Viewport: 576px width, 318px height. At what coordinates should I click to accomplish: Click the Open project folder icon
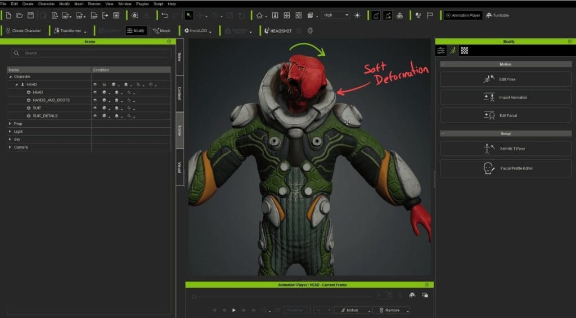[x=20, y=15]
